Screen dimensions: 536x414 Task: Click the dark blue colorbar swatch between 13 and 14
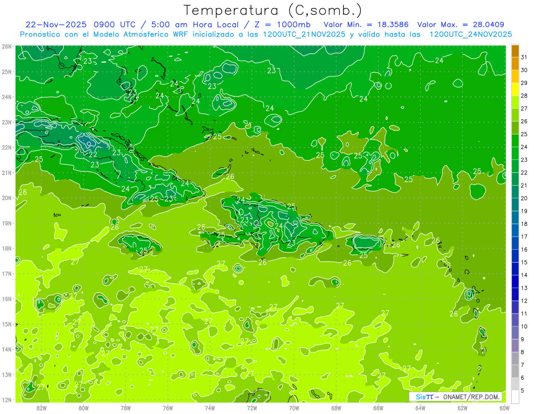(515, 282)
